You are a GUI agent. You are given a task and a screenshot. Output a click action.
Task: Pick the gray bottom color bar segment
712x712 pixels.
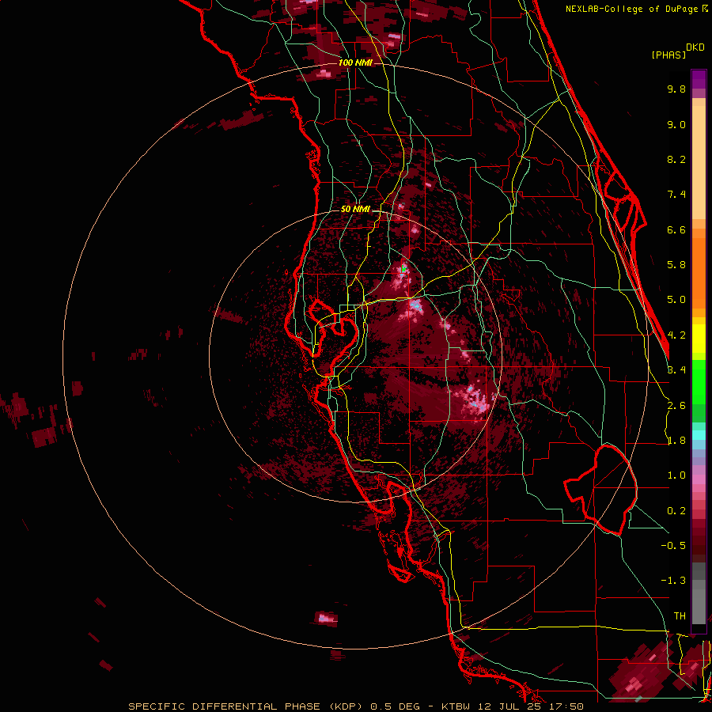click(x=699, y=608)
